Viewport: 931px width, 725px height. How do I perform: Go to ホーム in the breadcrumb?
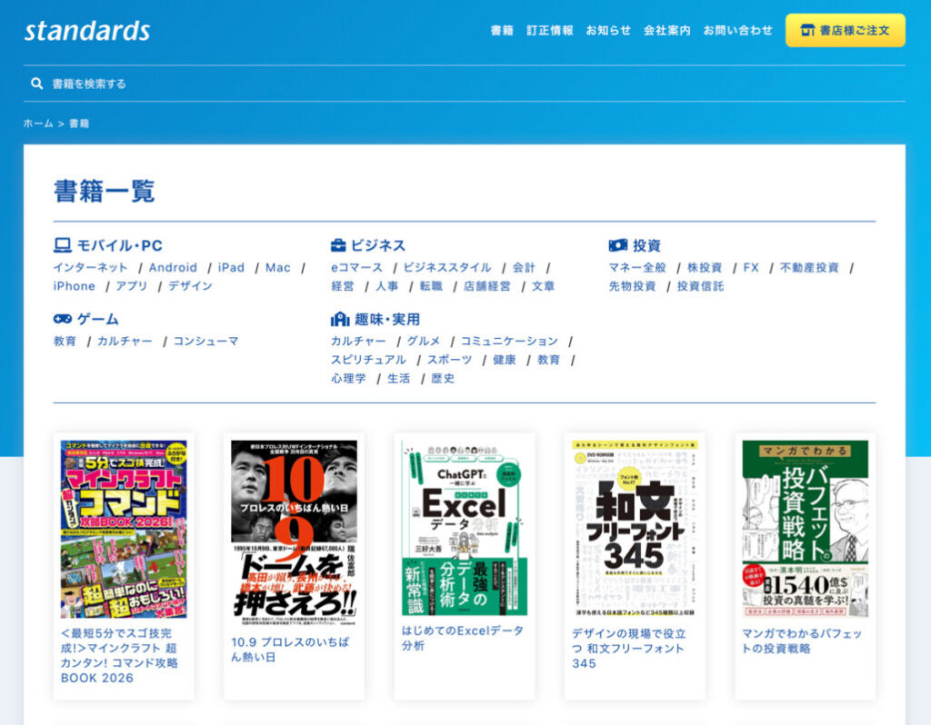pyautogui.click(x=38, y=124)
